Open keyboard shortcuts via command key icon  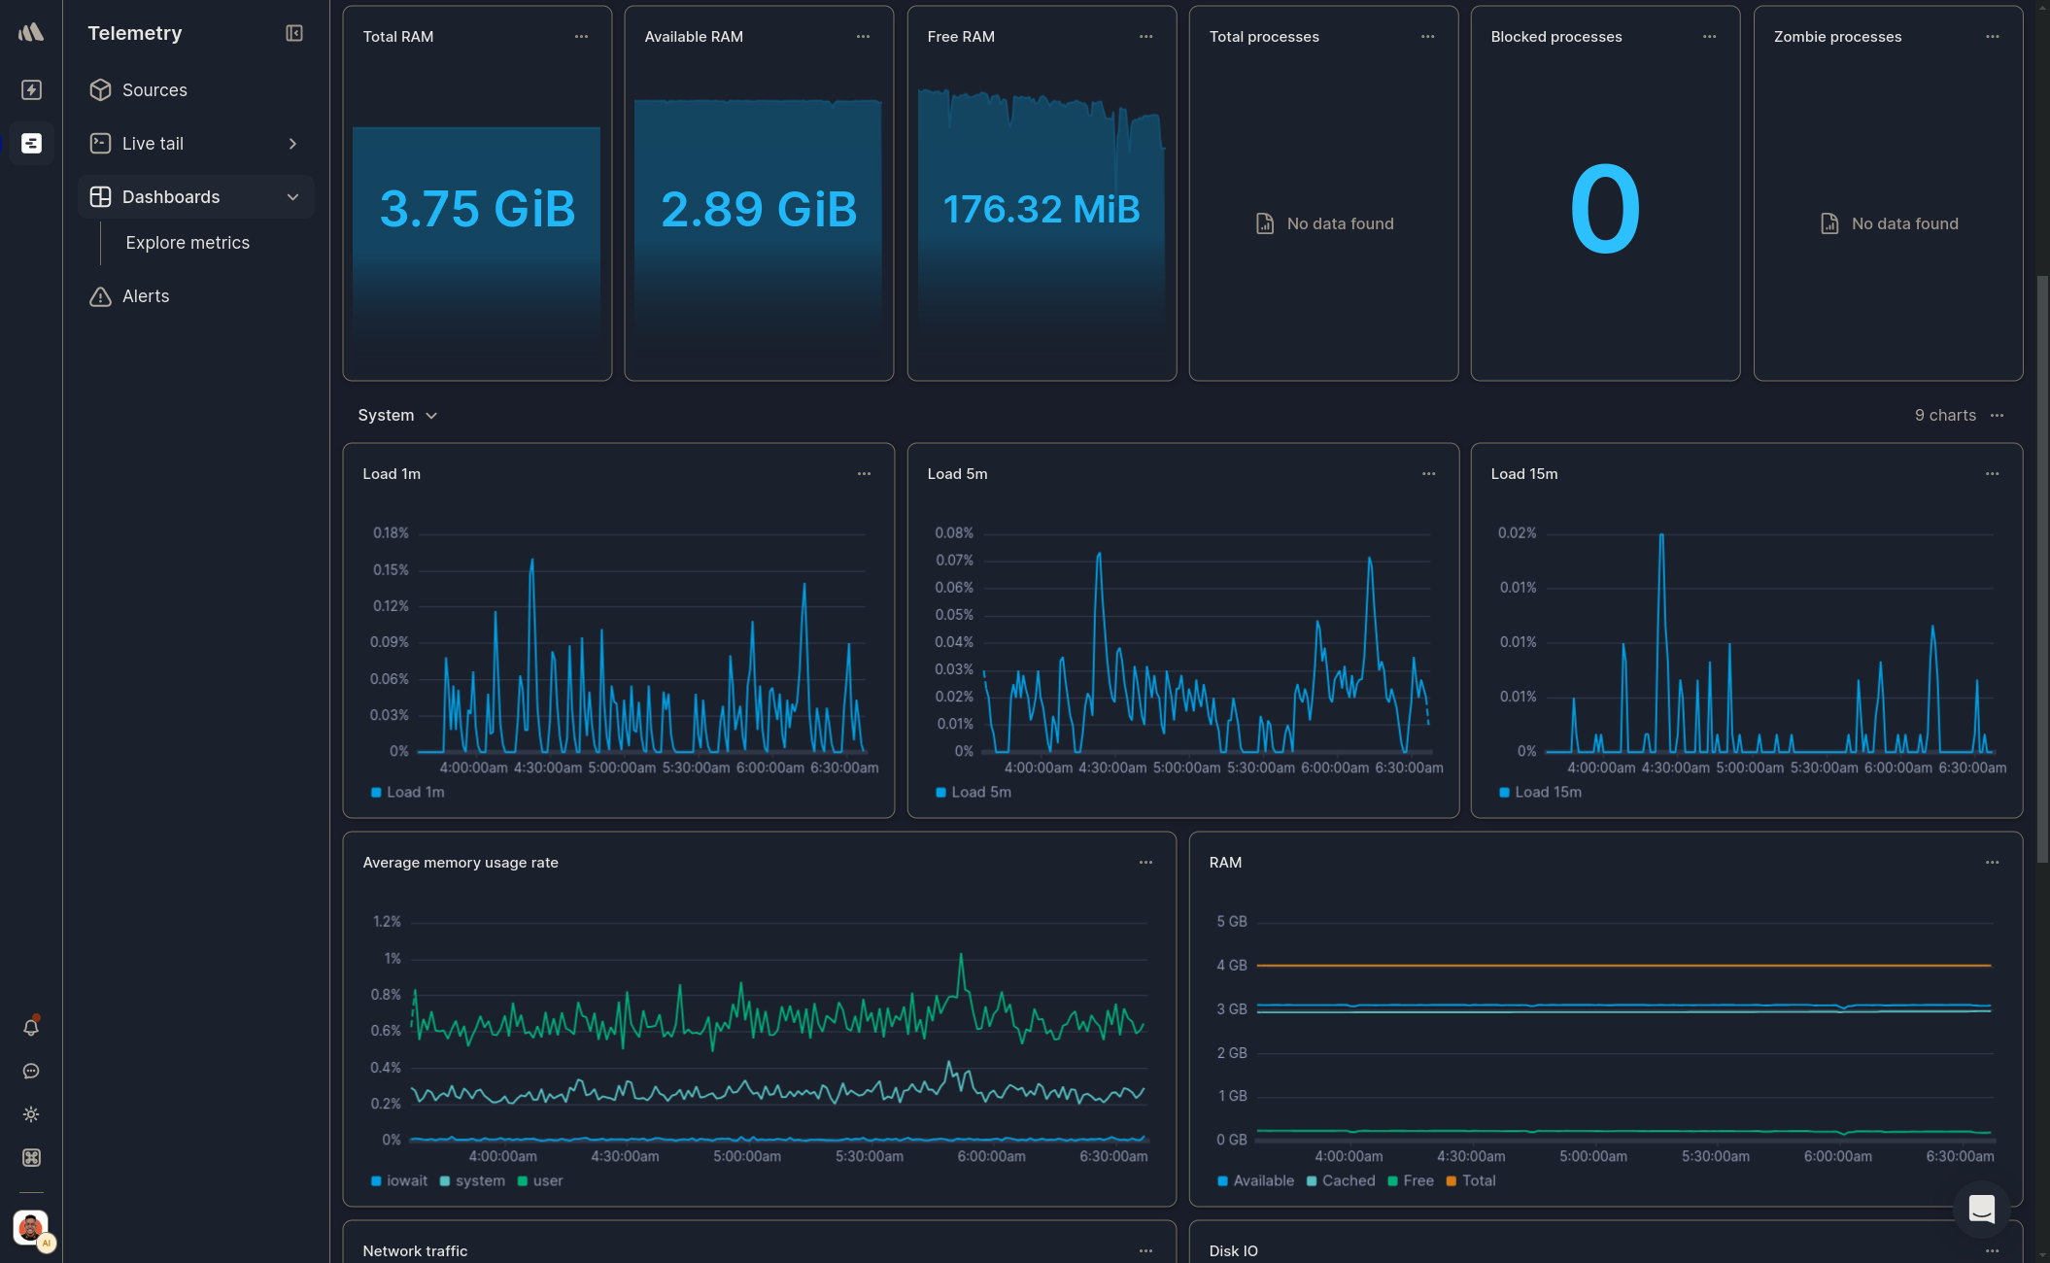point(30,1158)
